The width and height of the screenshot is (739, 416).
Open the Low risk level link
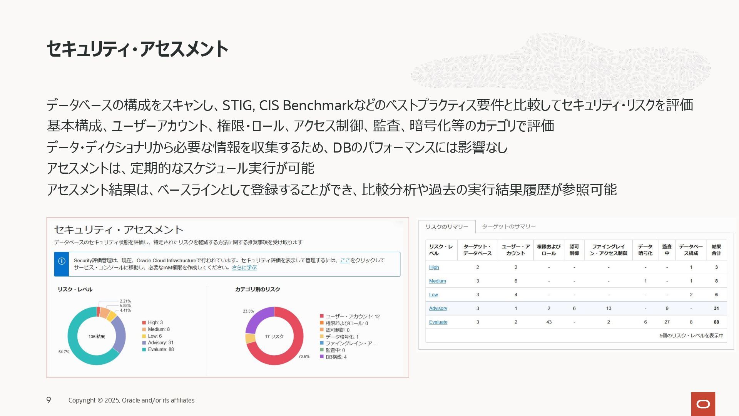click(433, 295)
